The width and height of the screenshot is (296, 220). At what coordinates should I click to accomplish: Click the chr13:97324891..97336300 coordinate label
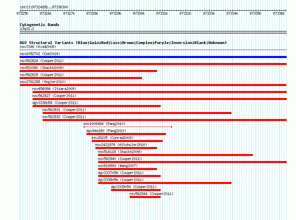[44, 7]
